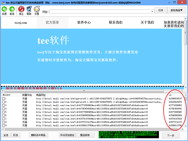
Task: Select id cell 41577214127
Action: point(175,122)
